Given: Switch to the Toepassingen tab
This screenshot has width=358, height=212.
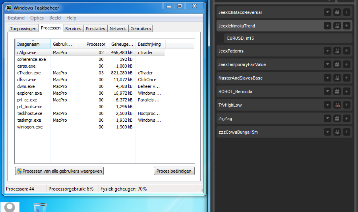Looking at the screenshot, I should point(23,29).
